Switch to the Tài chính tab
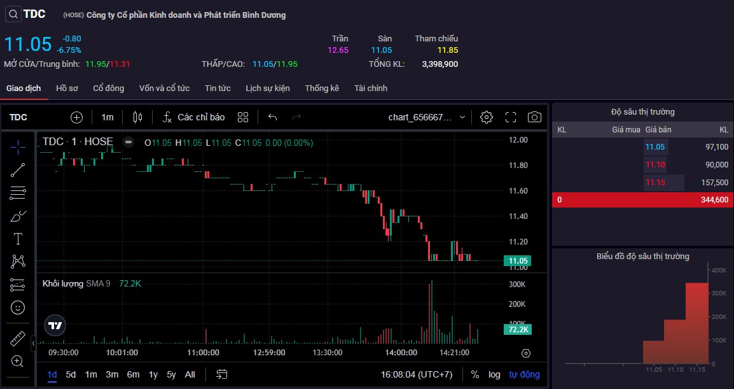Image resolution: width=734 pixels, height=389 pixels. click(x=371, y=88)
